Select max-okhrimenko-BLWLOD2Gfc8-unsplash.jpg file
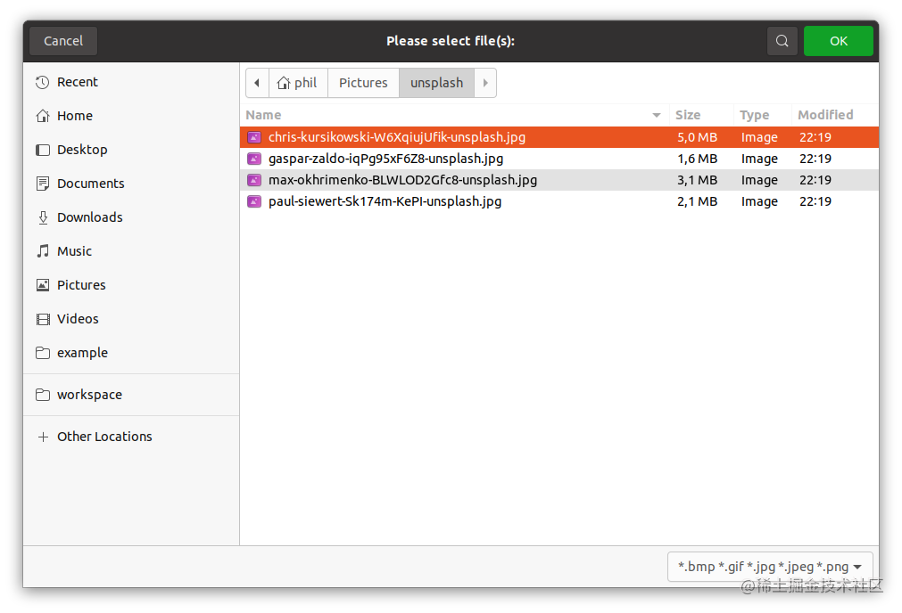The height and width of the screenshot is (613, 902). [559, 180]
